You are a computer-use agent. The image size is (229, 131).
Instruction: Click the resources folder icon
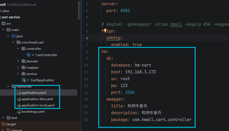(13, 86)
